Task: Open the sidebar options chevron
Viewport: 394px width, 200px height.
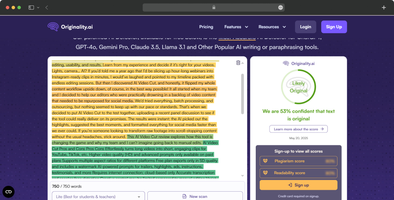Action: tap(38, 8)
